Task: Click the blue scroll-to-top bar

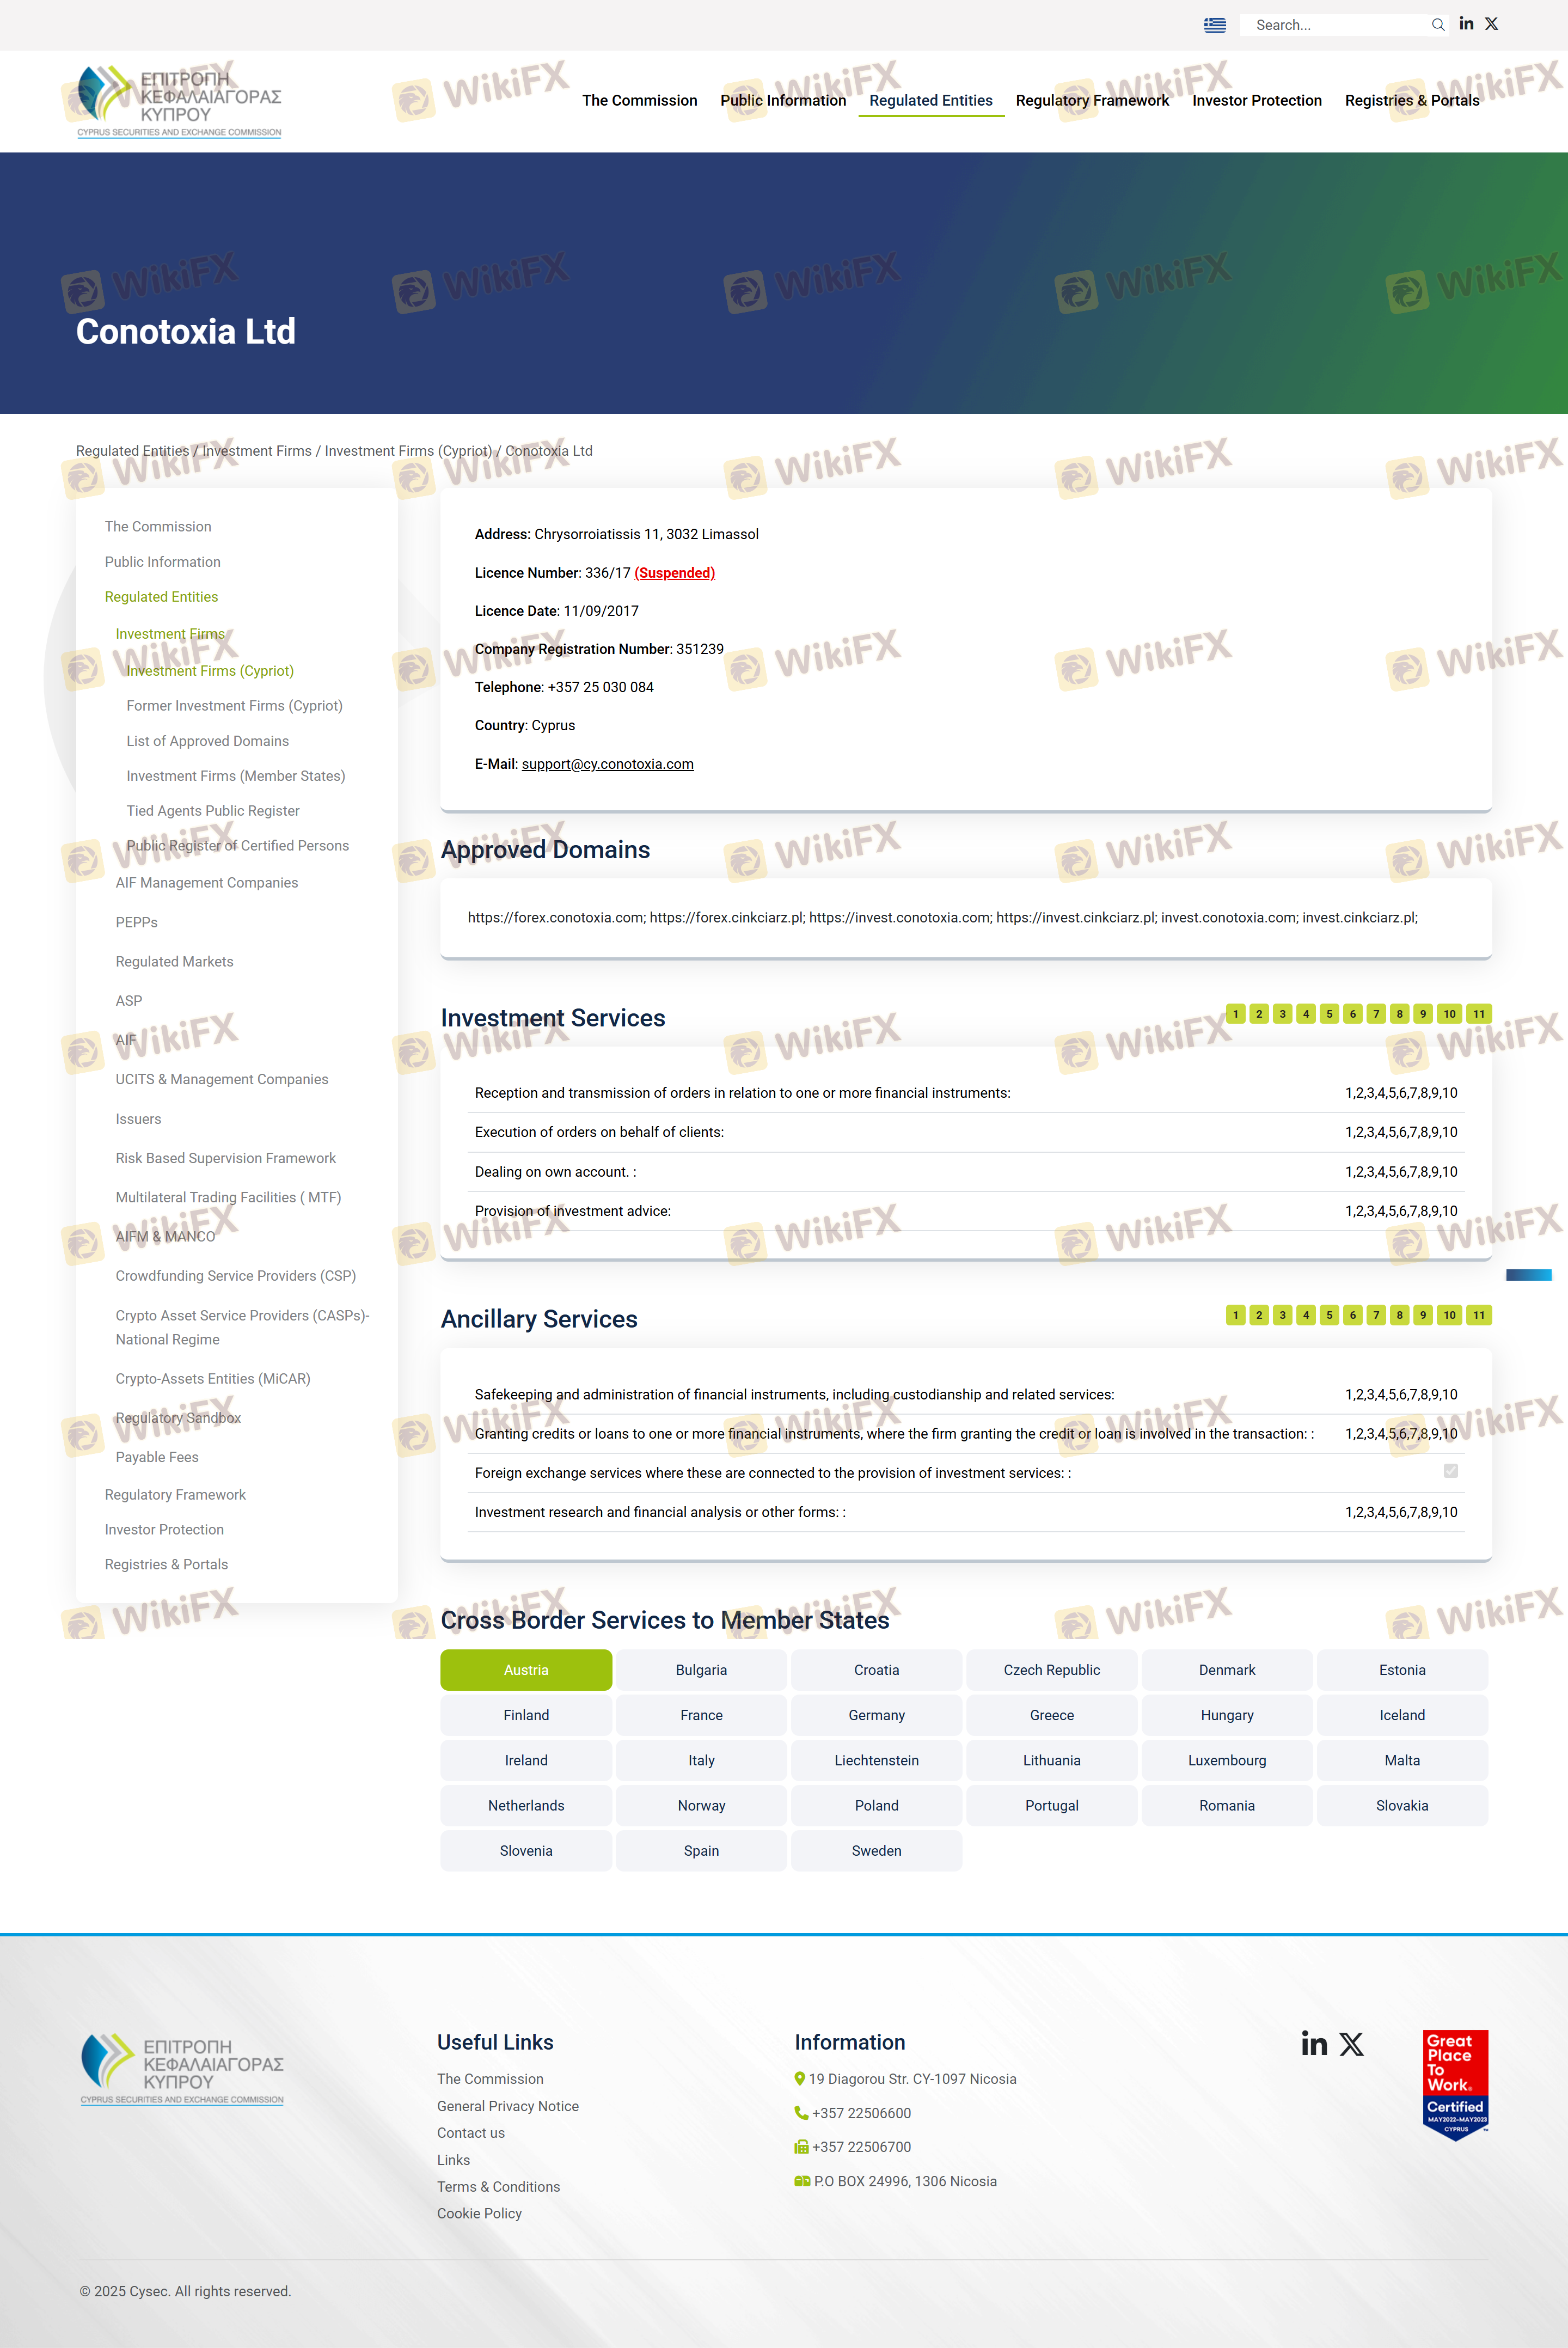Action: click(x=1528, y=1275)
